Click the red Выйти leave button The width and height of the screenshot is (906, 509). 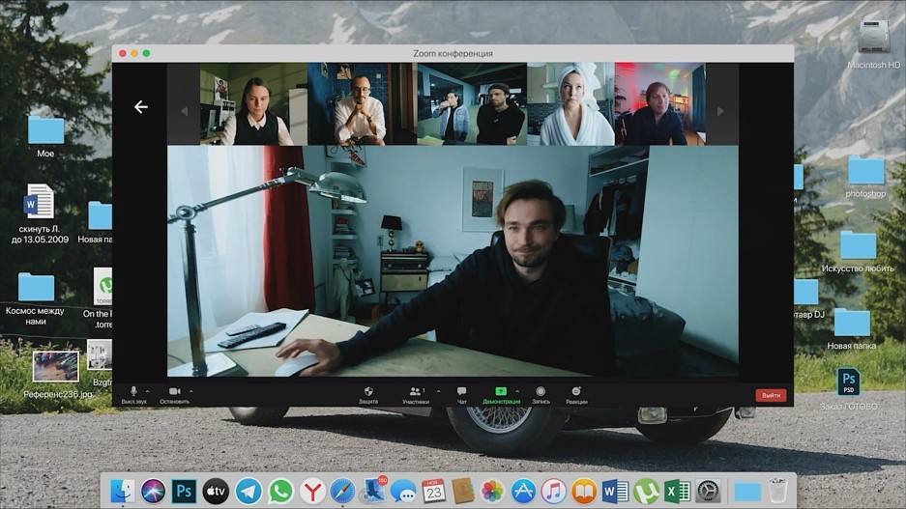[x=771, y=395]
